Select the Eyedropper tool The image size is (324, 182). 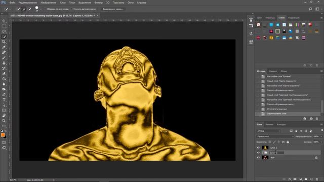point(4,47)
